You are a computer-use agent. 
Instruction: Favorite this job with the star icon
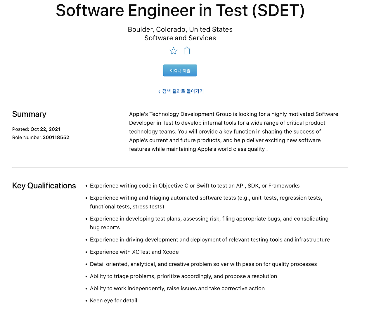[x=173, y=51]
